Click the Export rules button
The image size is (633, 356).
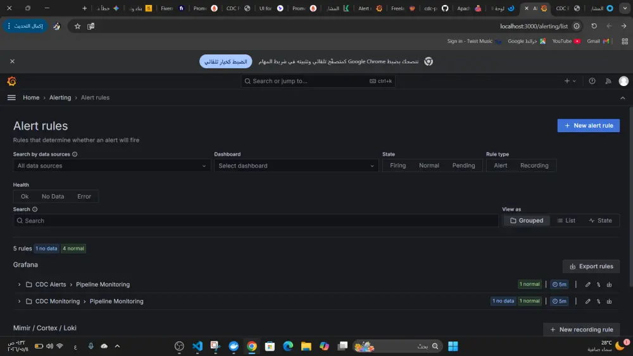[591, 266]
